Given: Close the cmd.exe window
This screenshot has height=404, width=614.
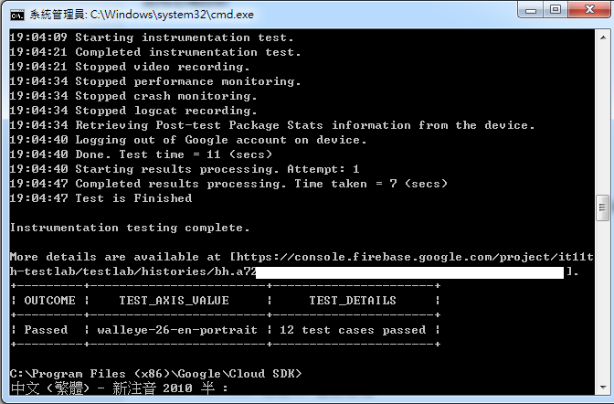Looking at the screenshot, I should pos(589,10).
